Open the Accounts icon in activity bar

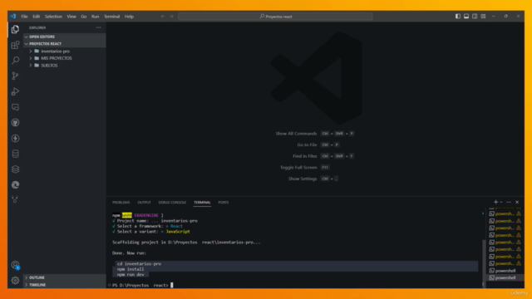[15, 265]
